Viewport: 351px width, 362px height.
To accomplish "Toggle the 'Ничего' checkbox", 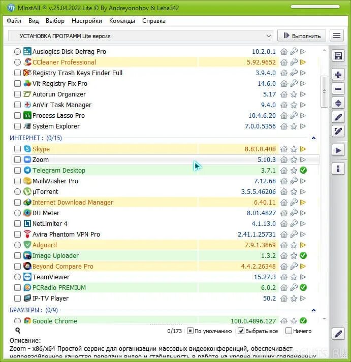I will [289, 331].
